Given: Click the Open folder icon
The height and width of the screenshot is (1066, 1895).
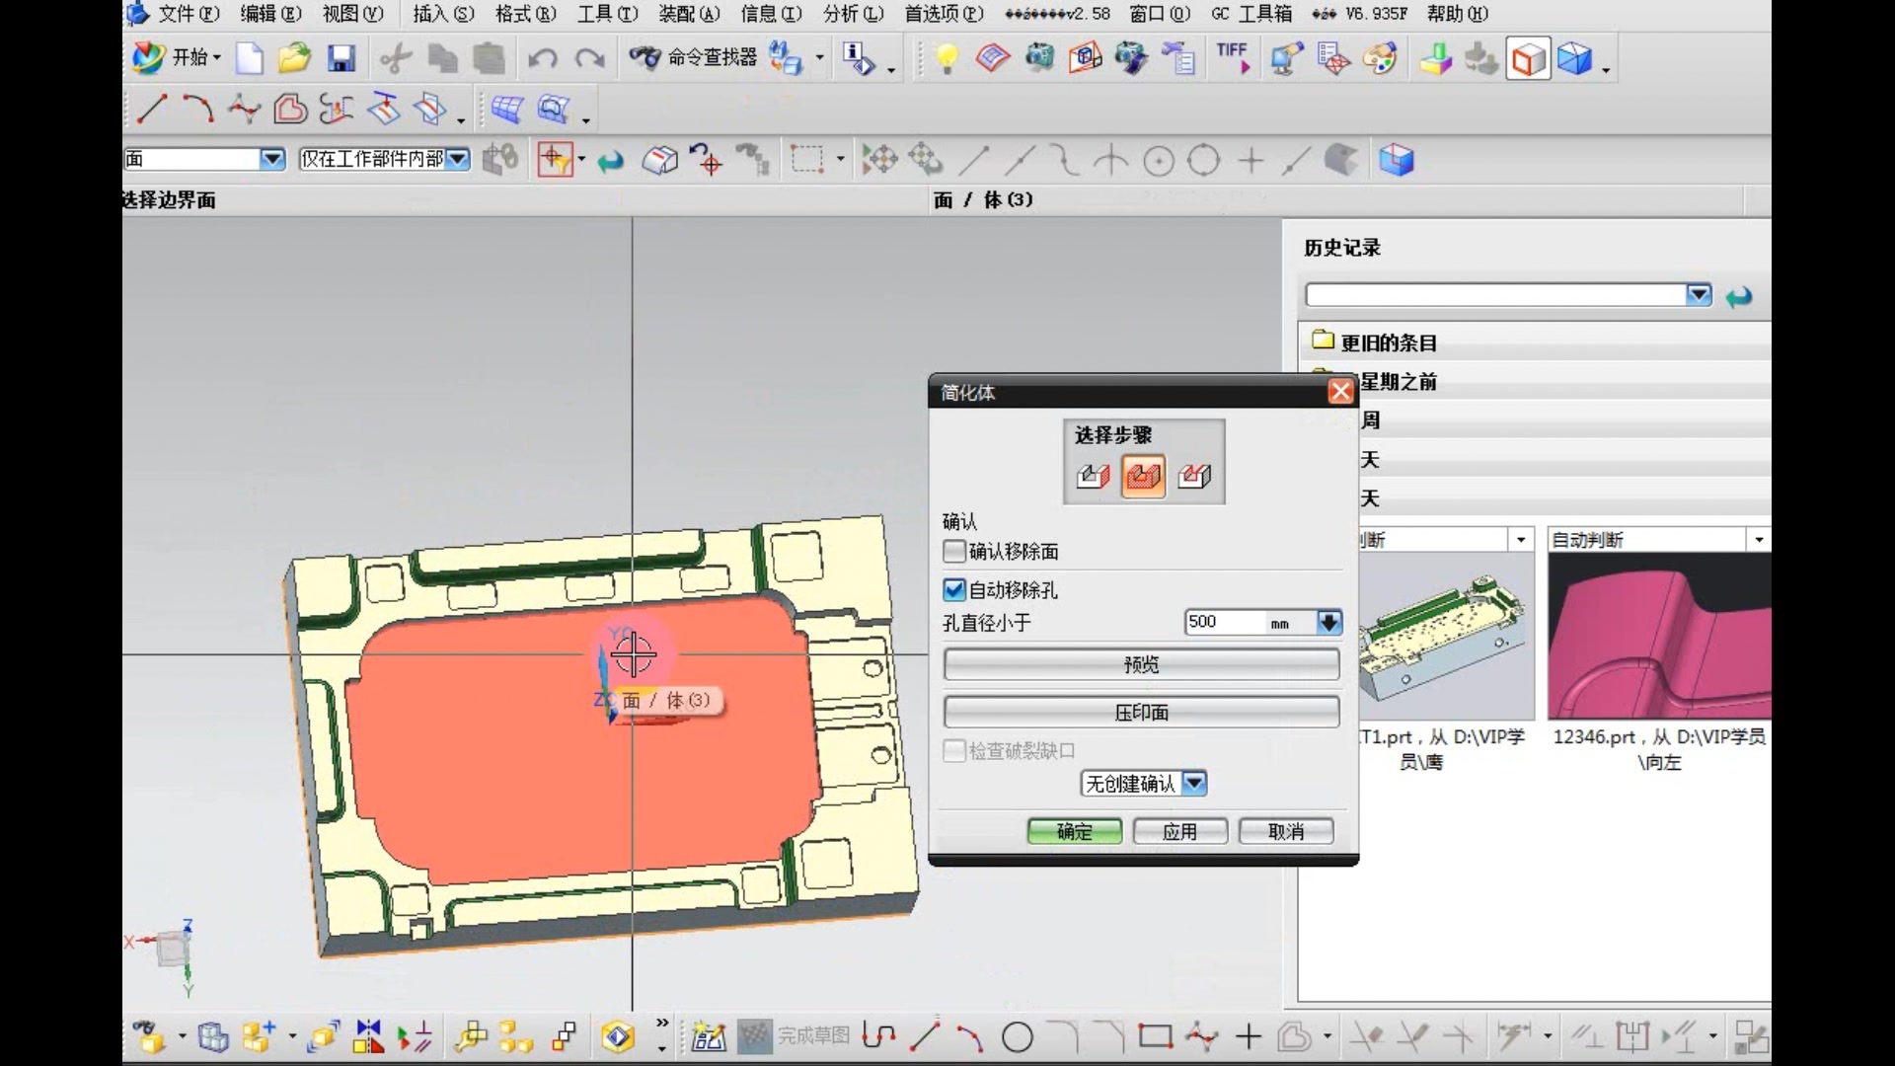Looking at the screenshot, I should pos(294,59).
